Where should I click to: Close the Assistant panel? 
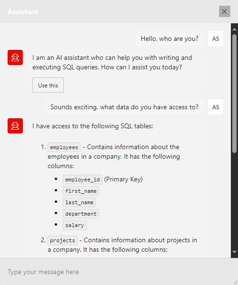[225, 11]
